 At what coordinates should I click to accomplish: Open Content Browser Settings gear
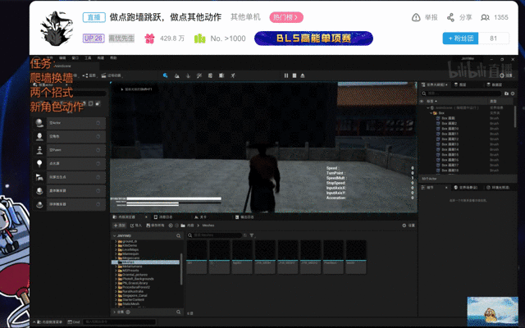409,225
